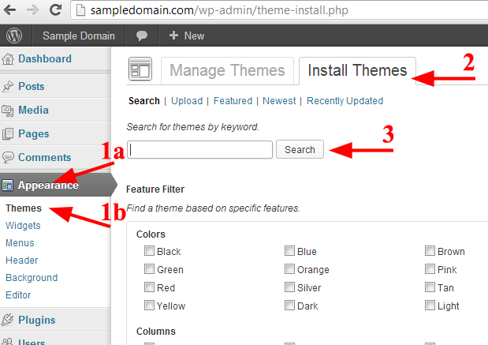Focus the theme keyword search field

[x=199, y=149]
